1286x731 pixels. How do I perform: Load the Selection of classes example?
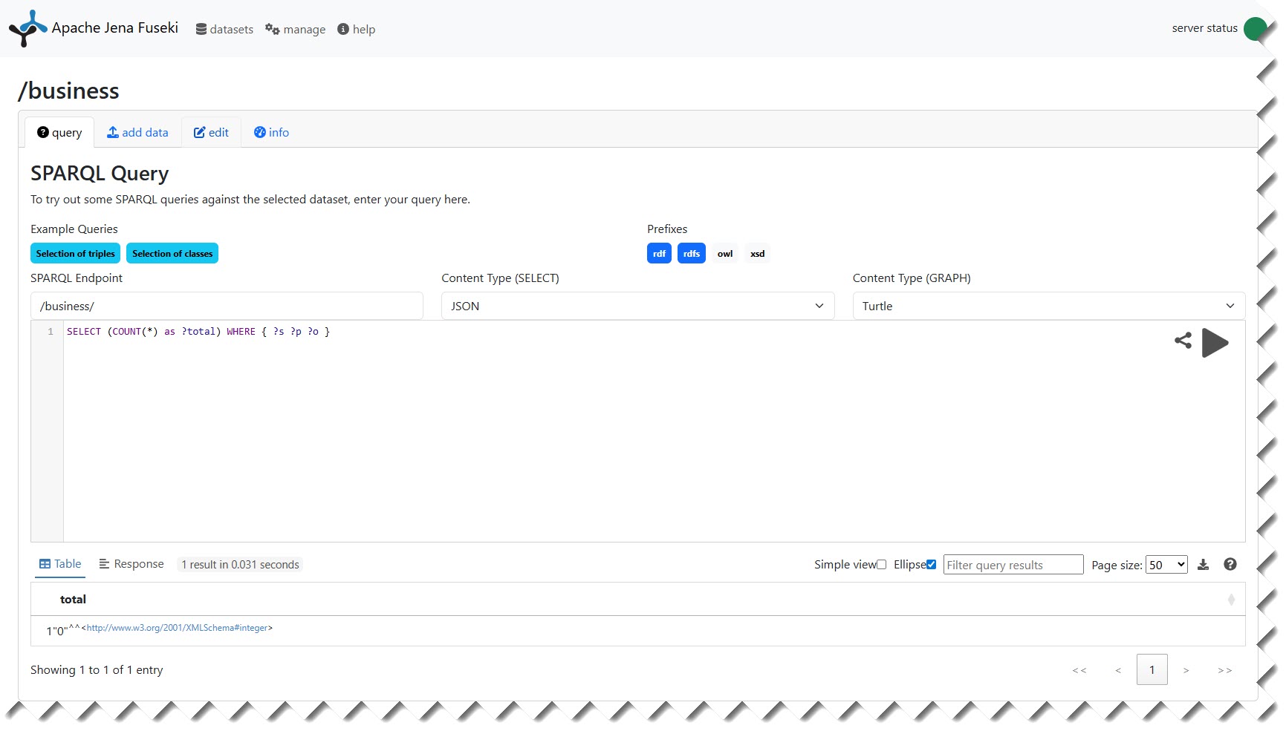click(x=172, y=254)
